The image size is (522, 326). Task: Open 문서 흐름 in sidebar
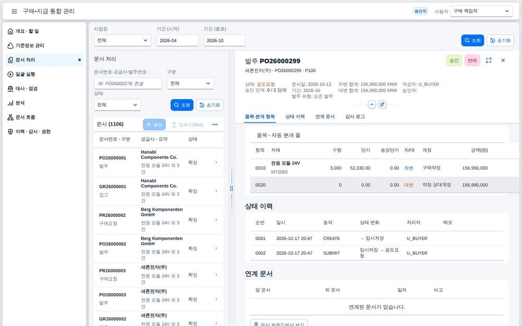(x=44, y=117)
